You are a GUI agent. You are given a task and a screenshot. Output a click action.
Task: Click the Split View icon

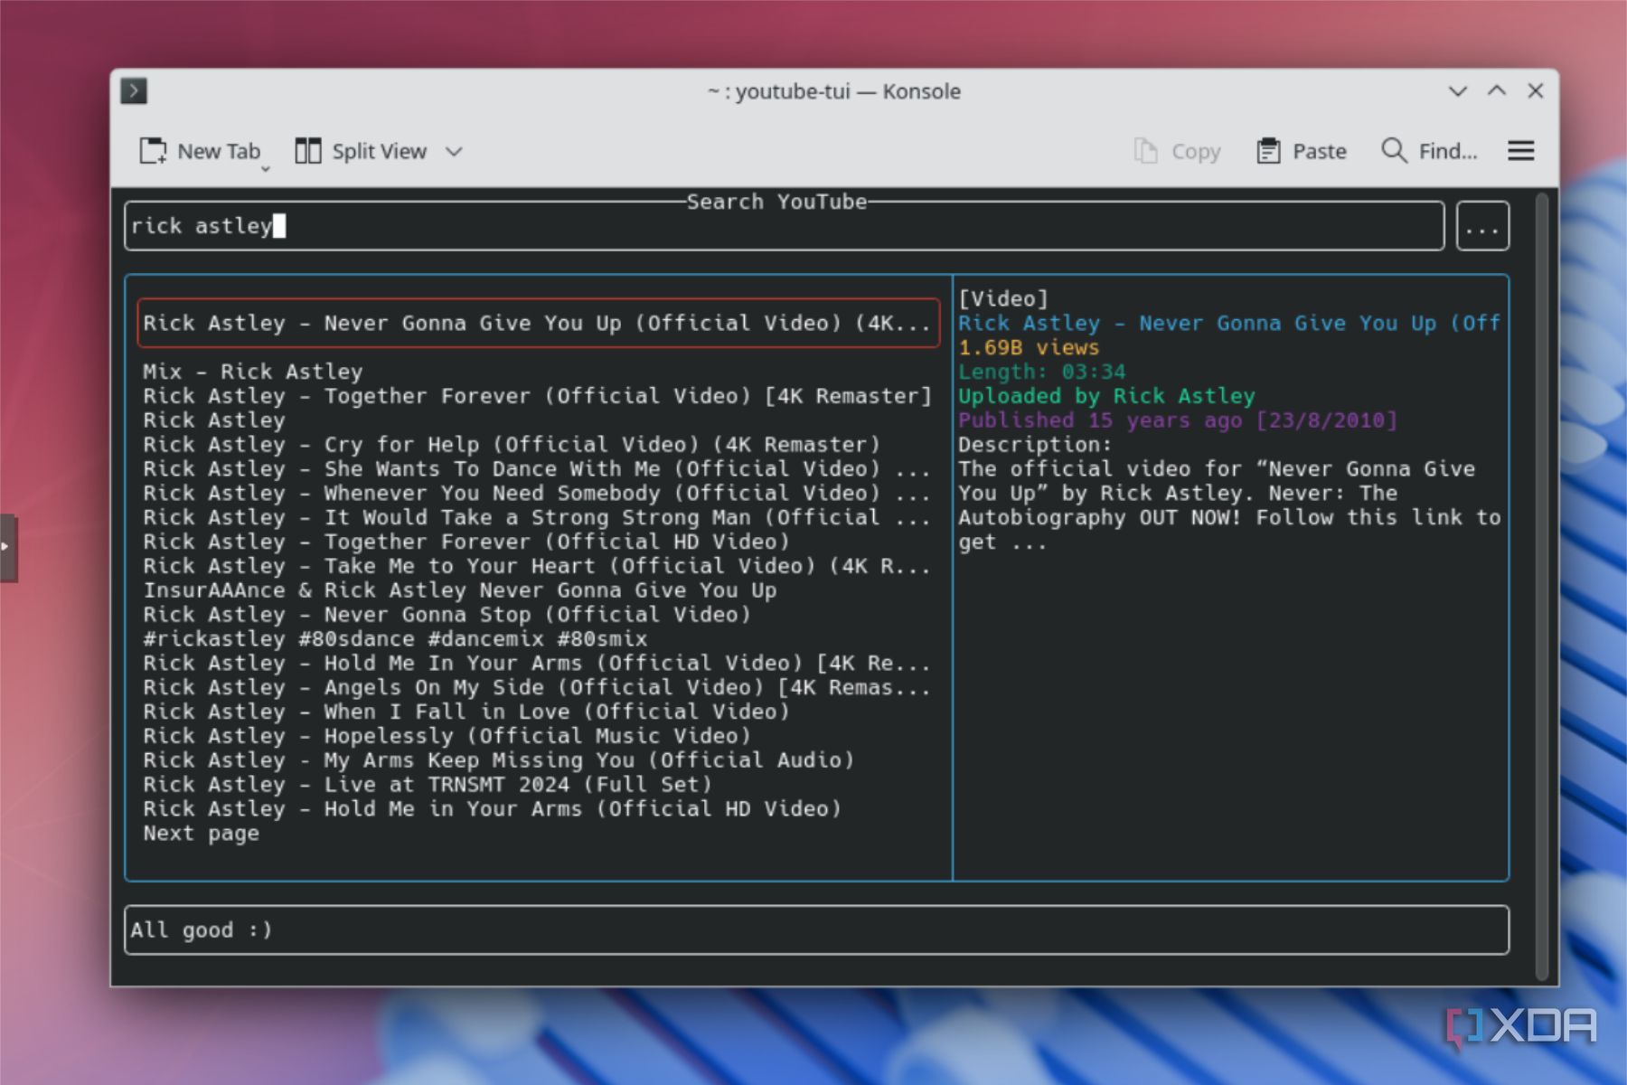pyautogui.click(x=308, y=151)
